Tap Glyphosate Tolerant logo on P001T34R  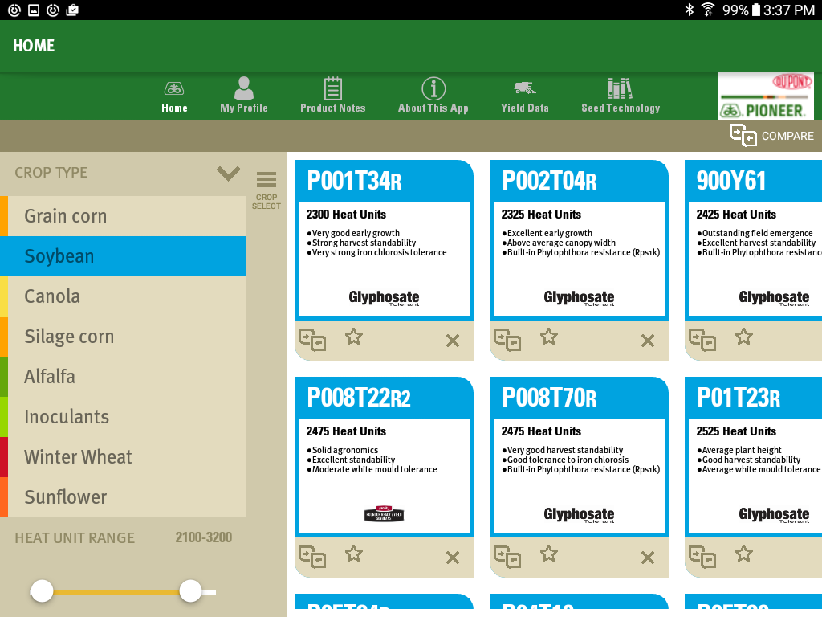[x=384, y=298]
